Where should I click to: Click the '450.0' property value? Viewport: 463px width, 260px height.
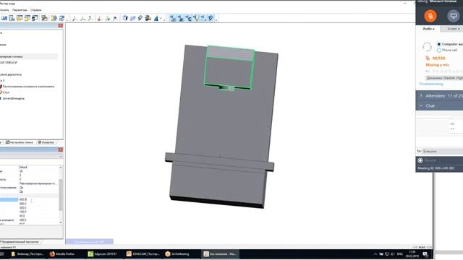(22, 220)
